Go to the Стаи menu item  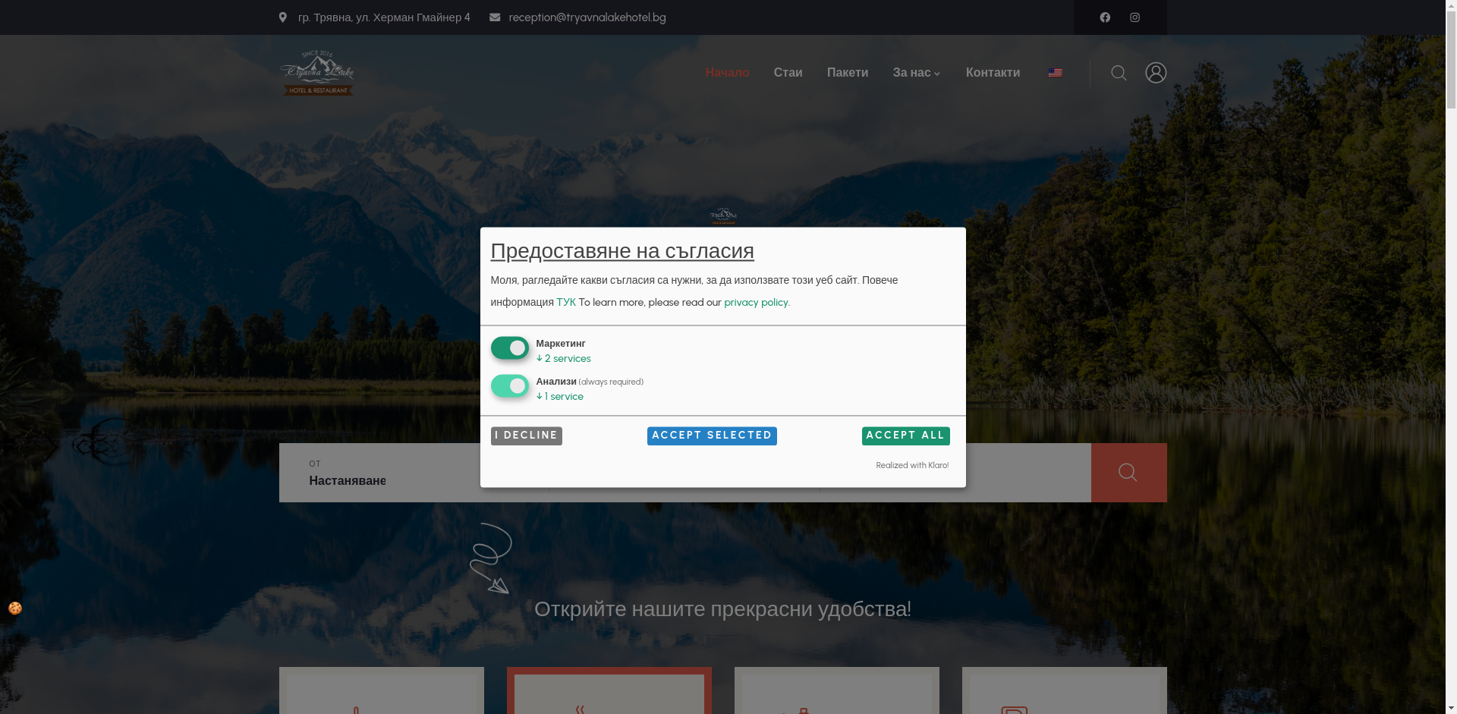pos(788,73)
